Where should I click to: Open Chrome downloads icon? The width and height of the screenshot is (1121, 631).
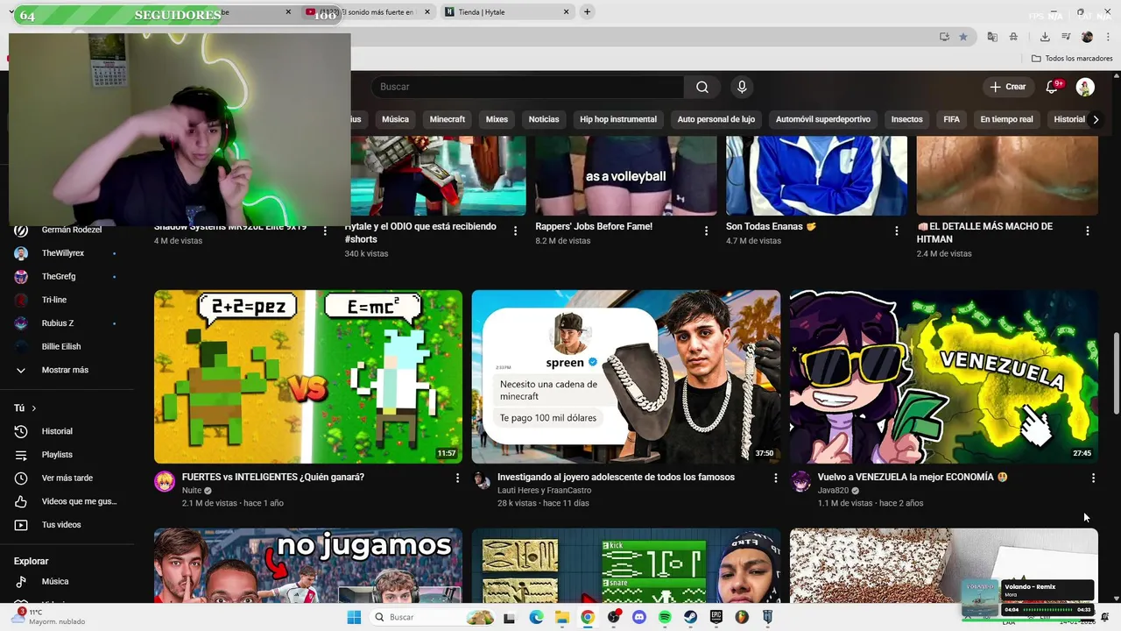pyautogui.click(x=1045, y=37)
